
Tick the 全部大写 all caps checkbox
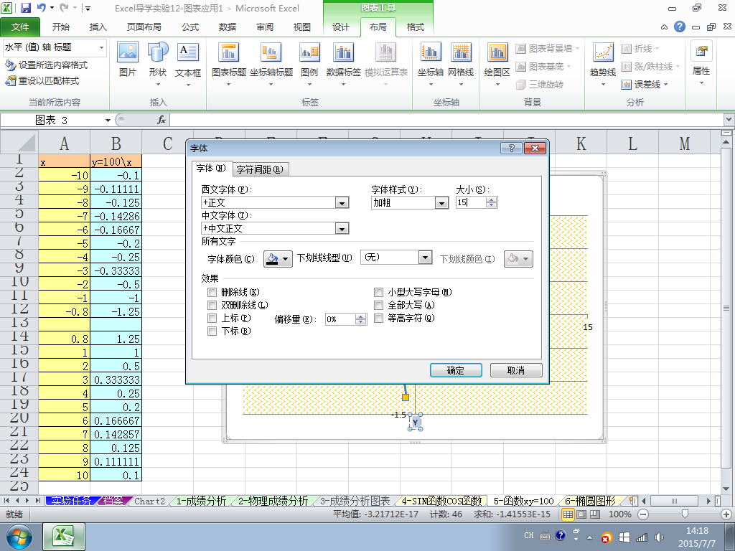click(379, 305)
